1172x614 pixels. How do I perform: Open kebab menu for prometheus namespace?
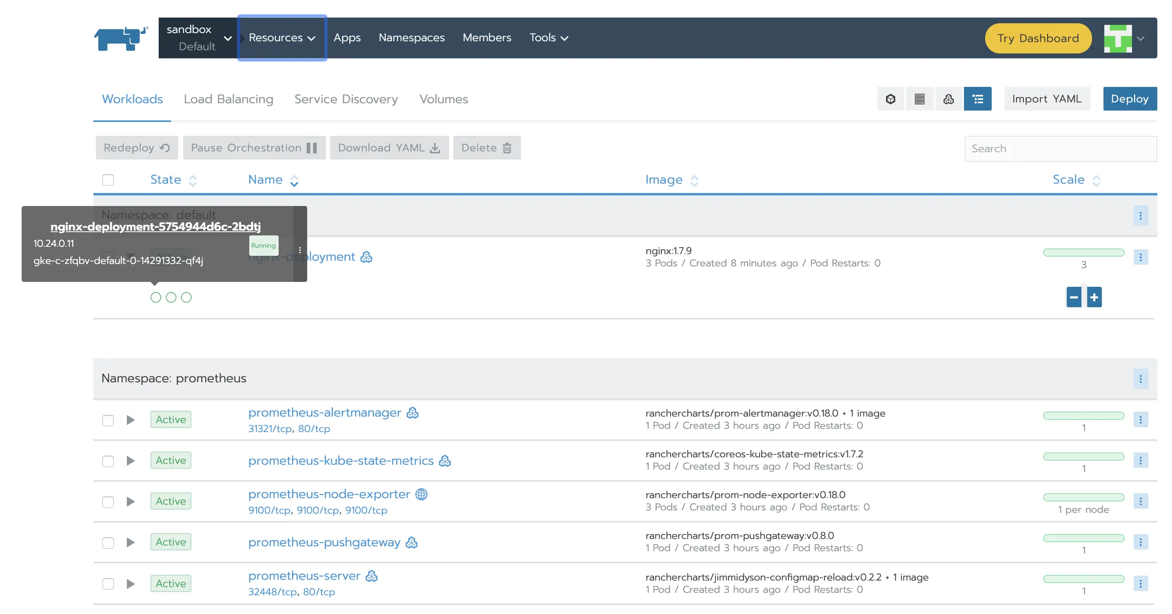click(x=1140, y=379)
